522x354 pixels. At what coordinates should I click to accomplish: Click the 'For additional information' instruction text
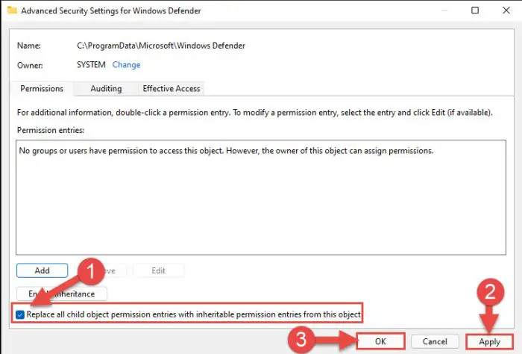click(255, 113)
